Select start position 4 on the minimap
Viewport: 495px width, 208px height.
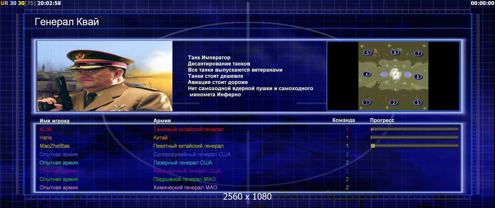(x=366, y=74)
